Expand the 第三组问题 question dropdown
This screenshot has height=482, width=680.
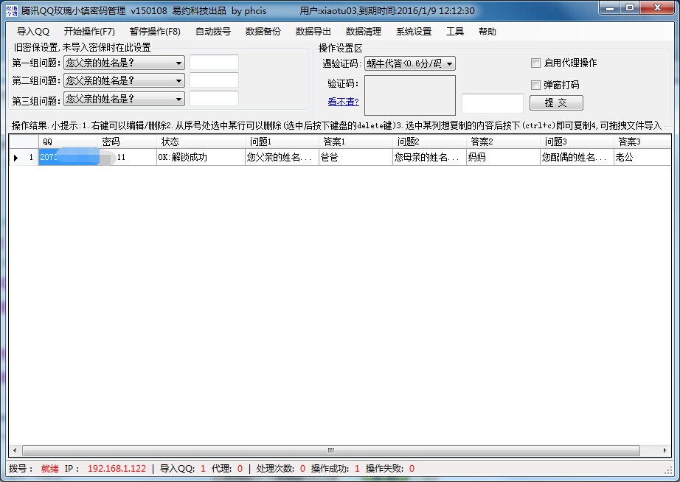point(124,99)
